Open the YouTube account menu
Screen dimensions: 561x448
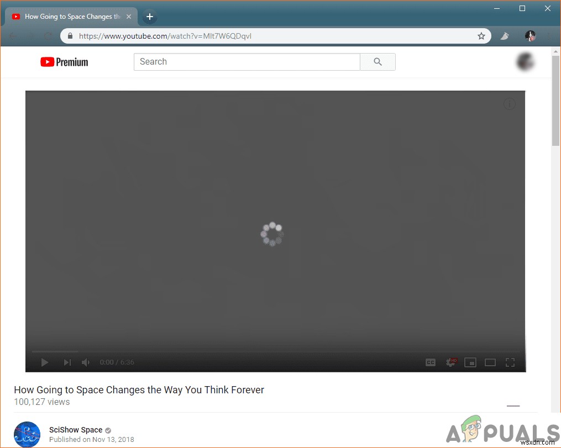524,62
